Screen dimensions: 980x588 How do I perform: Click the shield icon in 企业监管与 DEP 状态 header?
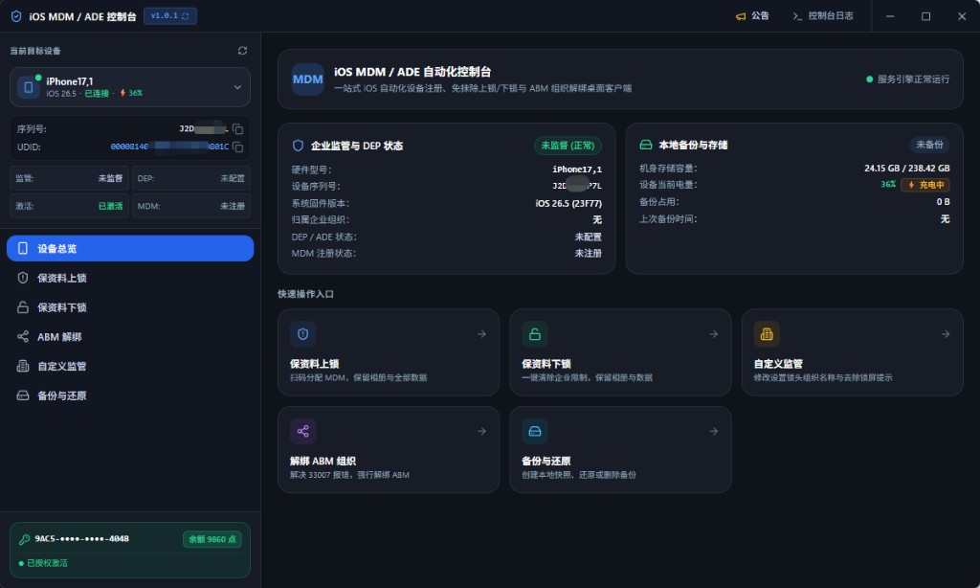click(x=299, y=146)
